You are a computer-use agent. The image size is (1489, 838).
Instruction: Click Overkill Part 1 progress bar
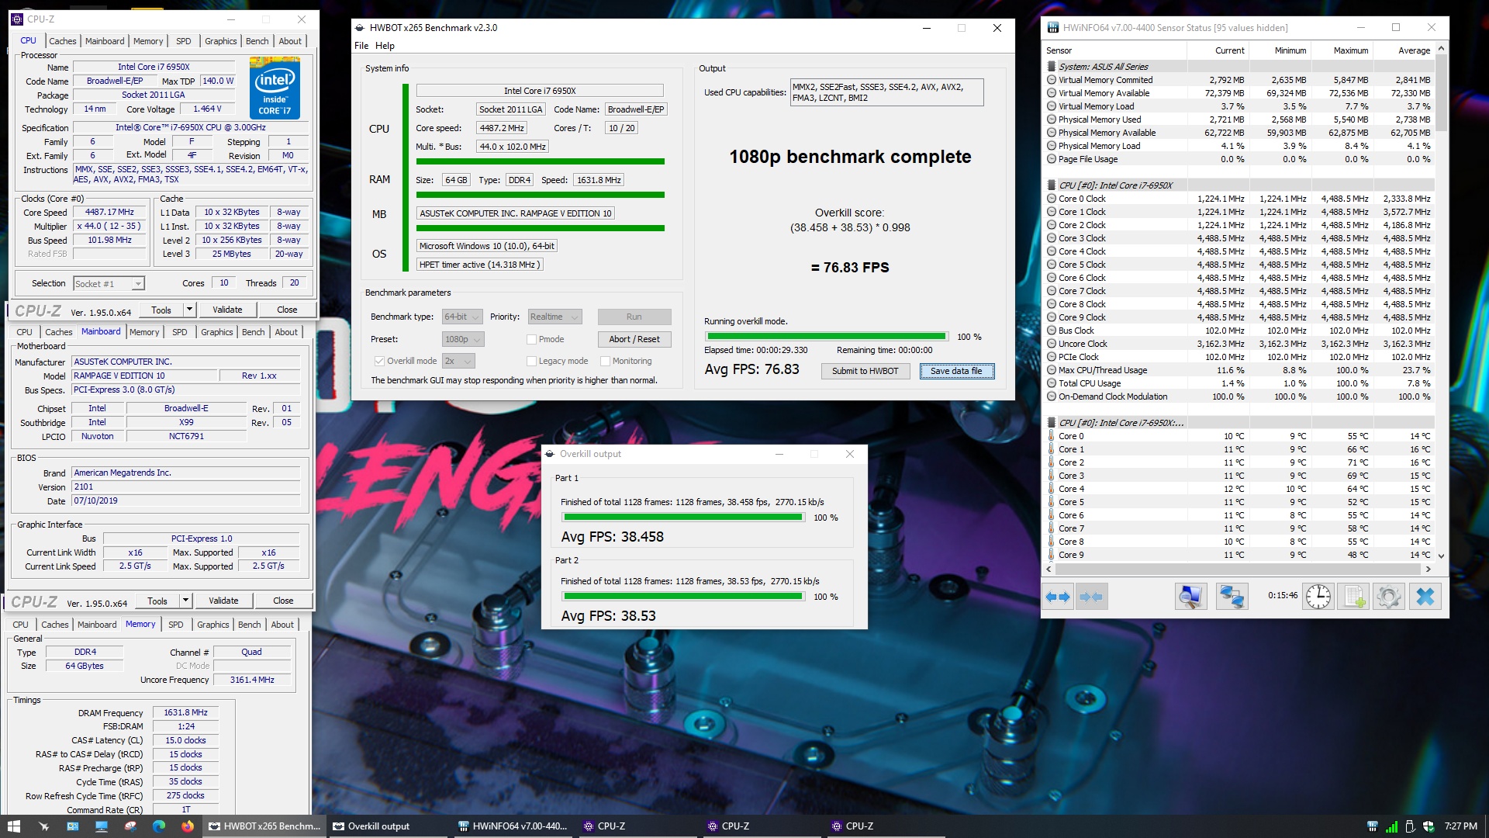click(x=683, y=518)
